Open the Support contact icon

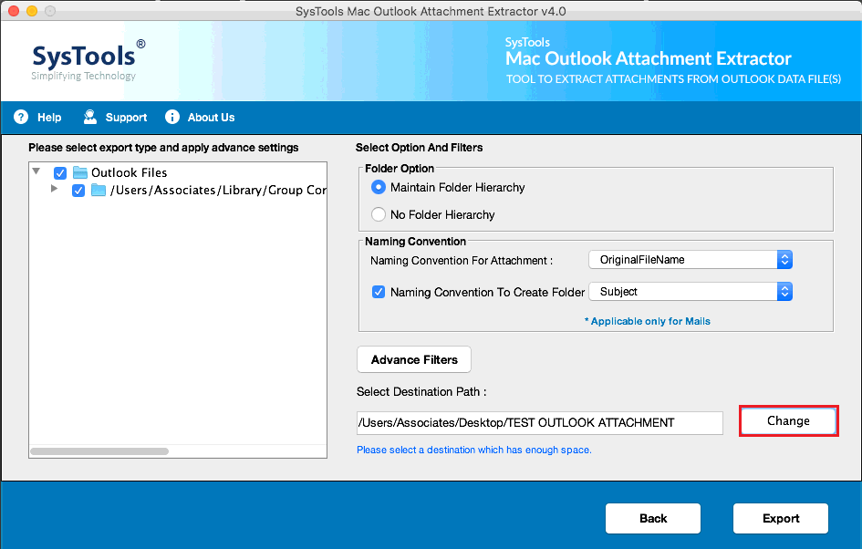[89, 117]
